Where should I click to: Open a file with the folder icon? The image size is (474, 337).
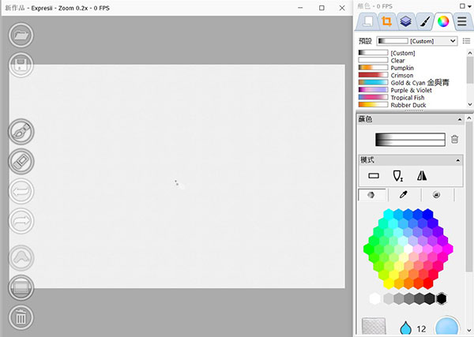pos(21,36)
